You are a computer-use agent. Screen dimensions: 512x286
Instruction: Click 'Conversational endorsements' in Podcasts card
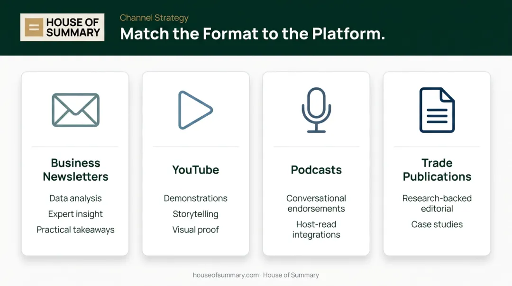point(316,203)
